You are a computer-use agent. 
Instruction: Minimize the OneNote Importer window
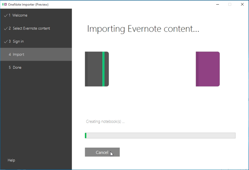pos(217,5)
